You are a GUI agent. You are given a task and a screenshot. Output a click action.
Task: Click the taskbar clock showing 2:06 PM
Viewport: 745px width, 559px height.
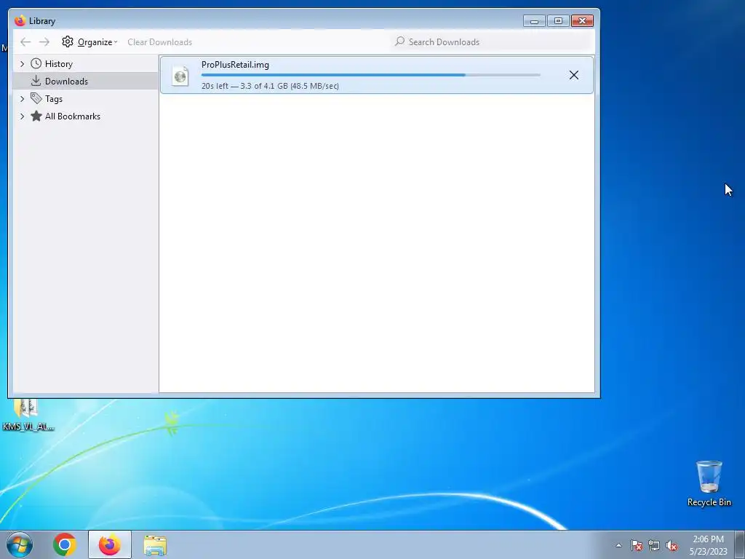709,545
